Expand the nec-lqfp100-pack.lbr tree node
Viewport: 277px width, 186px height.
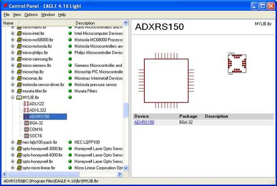click(13, 142)
